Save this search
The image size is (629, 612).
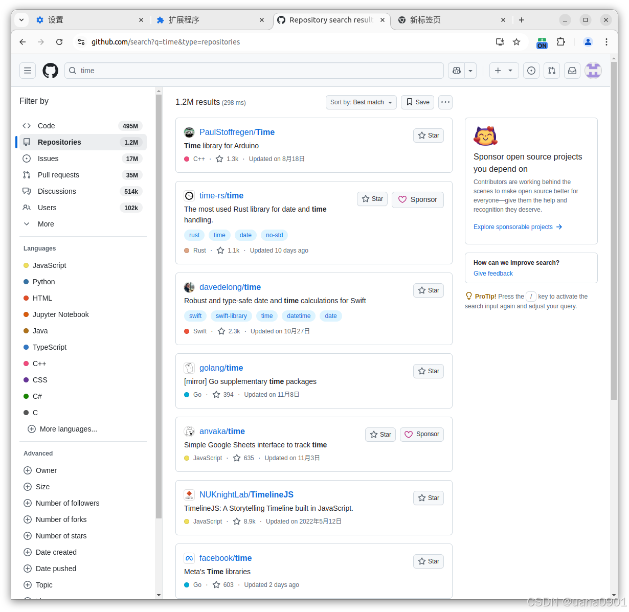[x=417, y=102]
